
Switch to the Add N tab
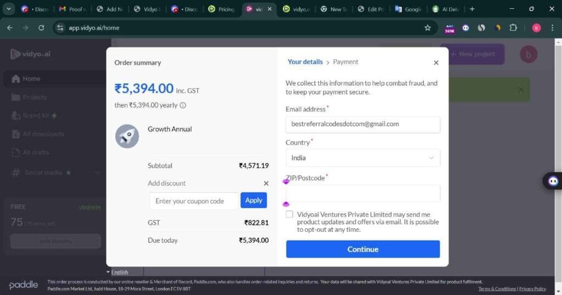tap(110, 9)
